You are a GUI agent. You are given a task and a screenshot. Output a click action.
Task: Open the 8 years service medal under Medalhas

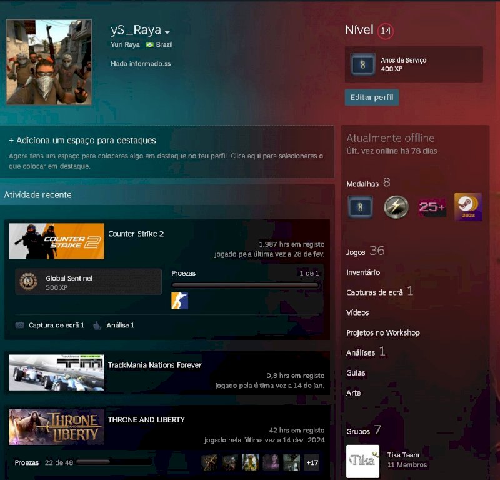(360, 207)
